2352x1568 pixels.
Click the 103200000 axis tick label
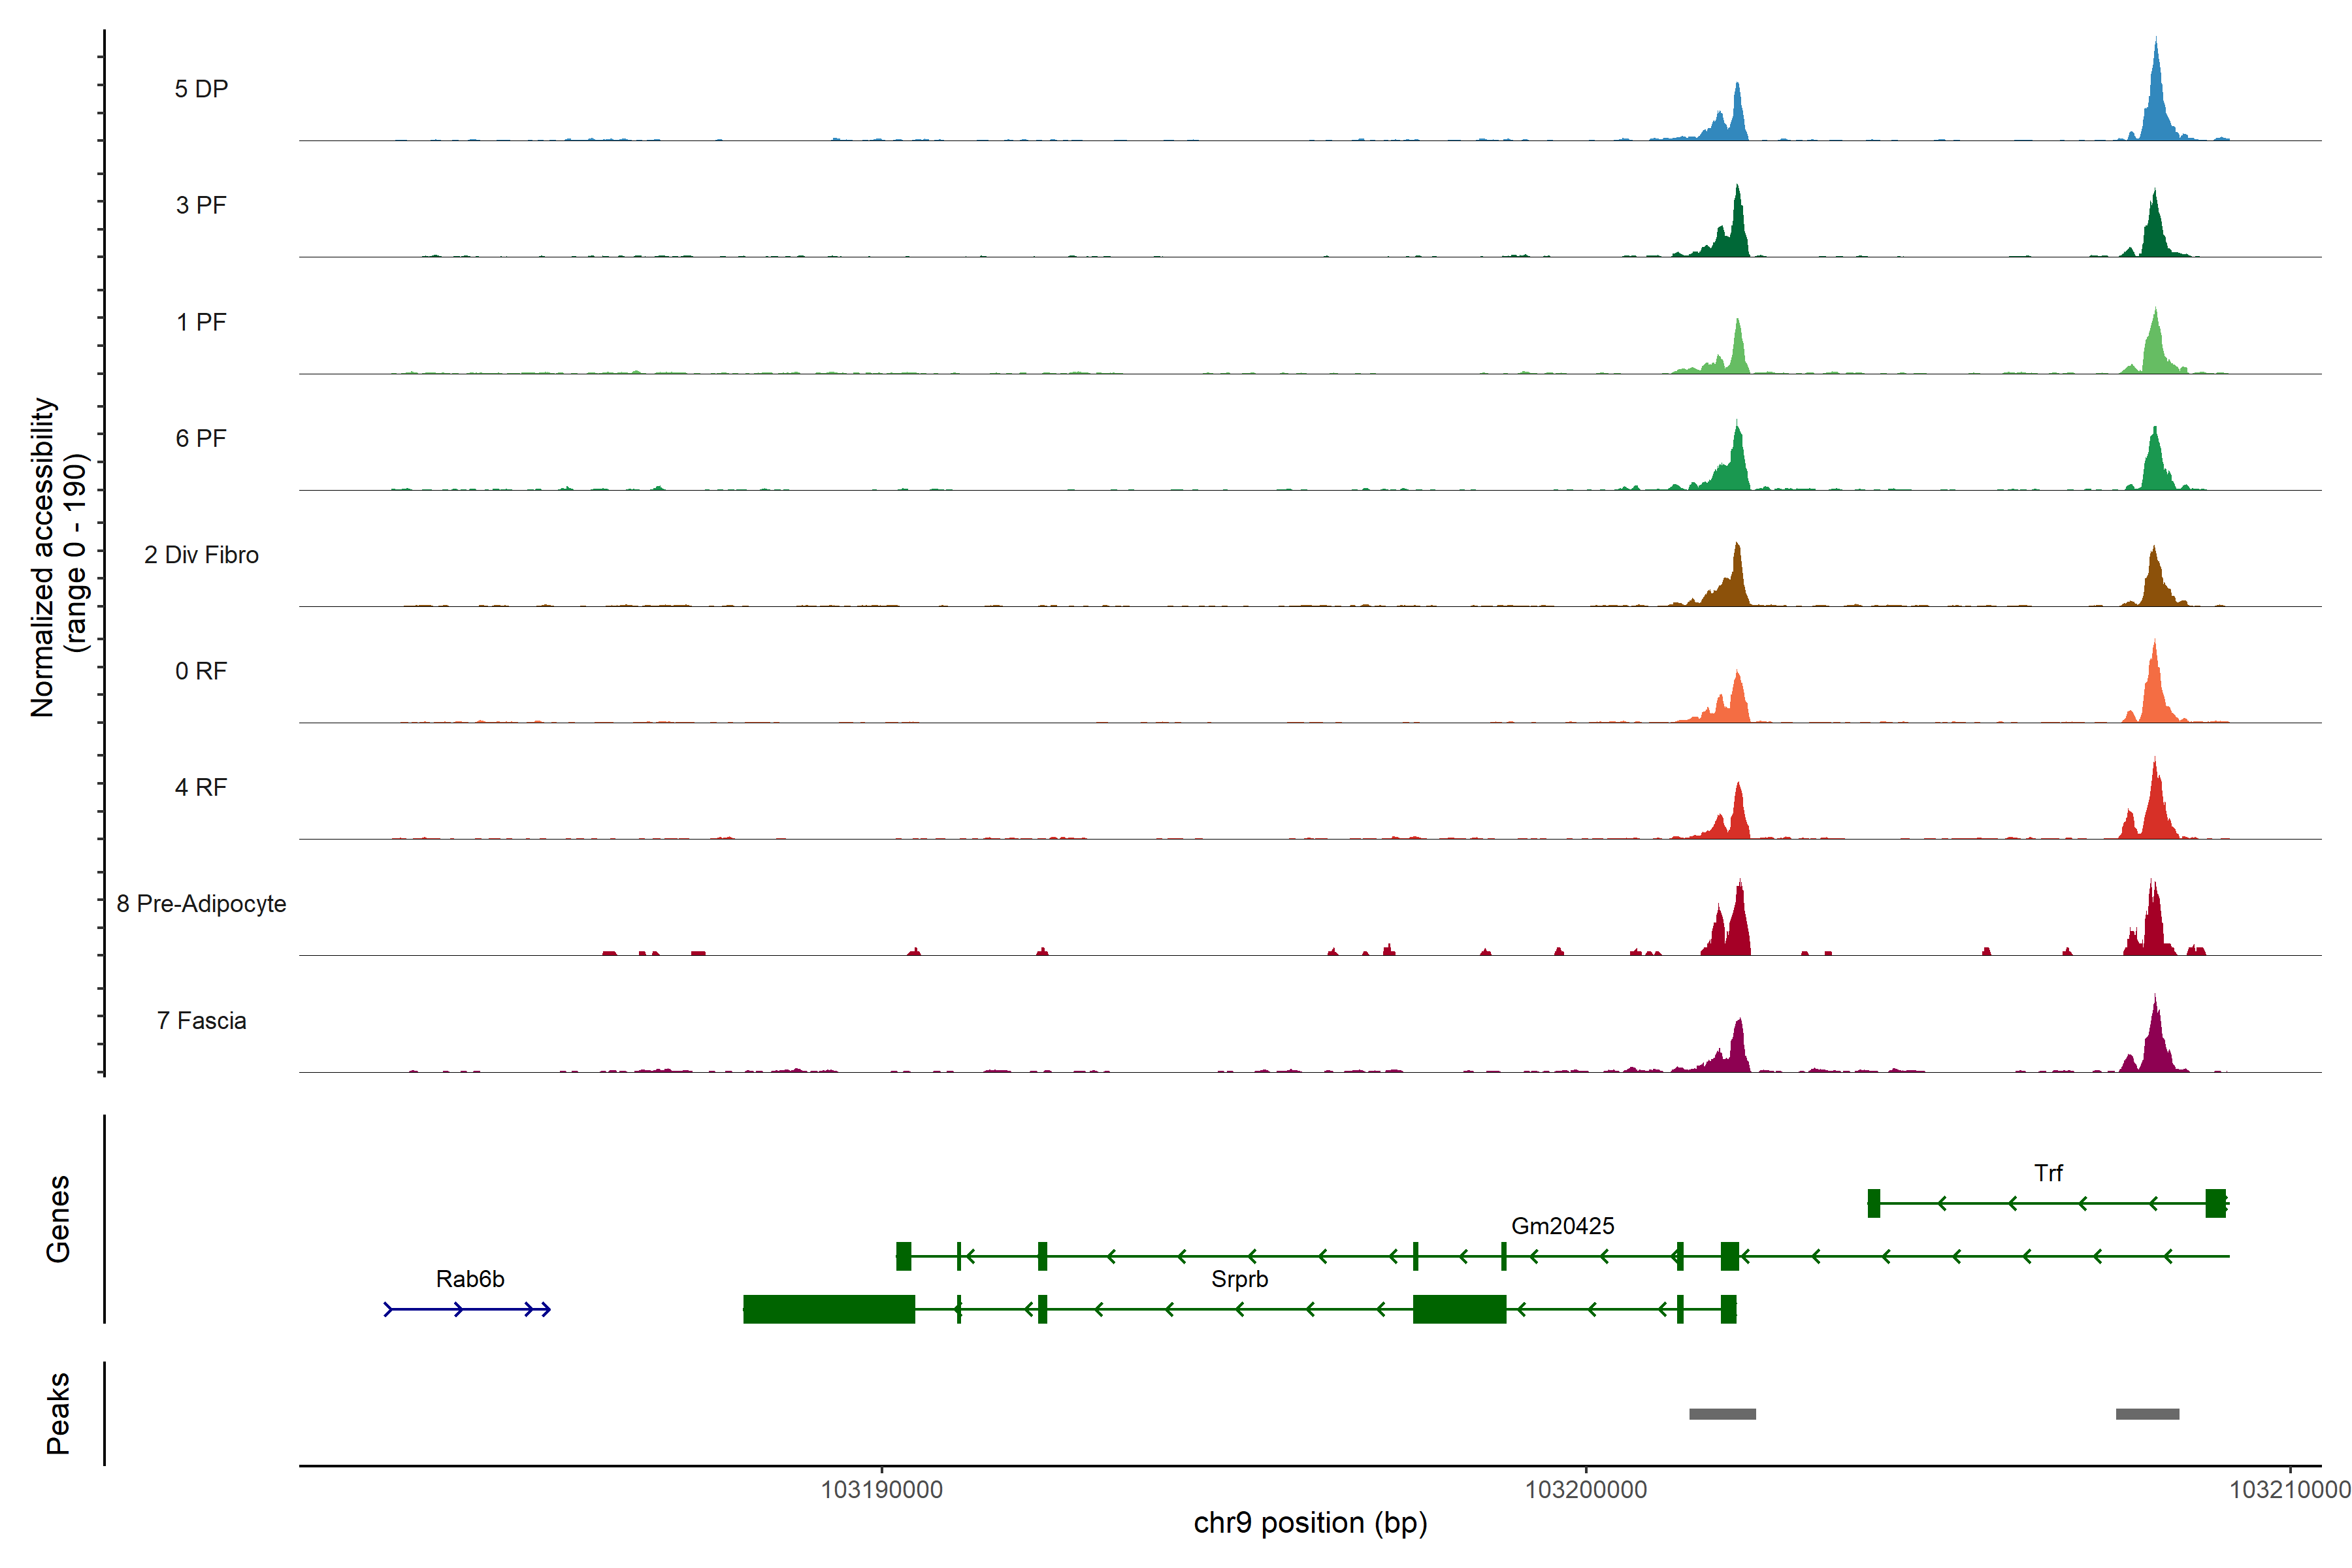pyautogui.click(x=1585, y=1490)
